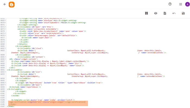Open the Google apps grid

tap(180, 4)
